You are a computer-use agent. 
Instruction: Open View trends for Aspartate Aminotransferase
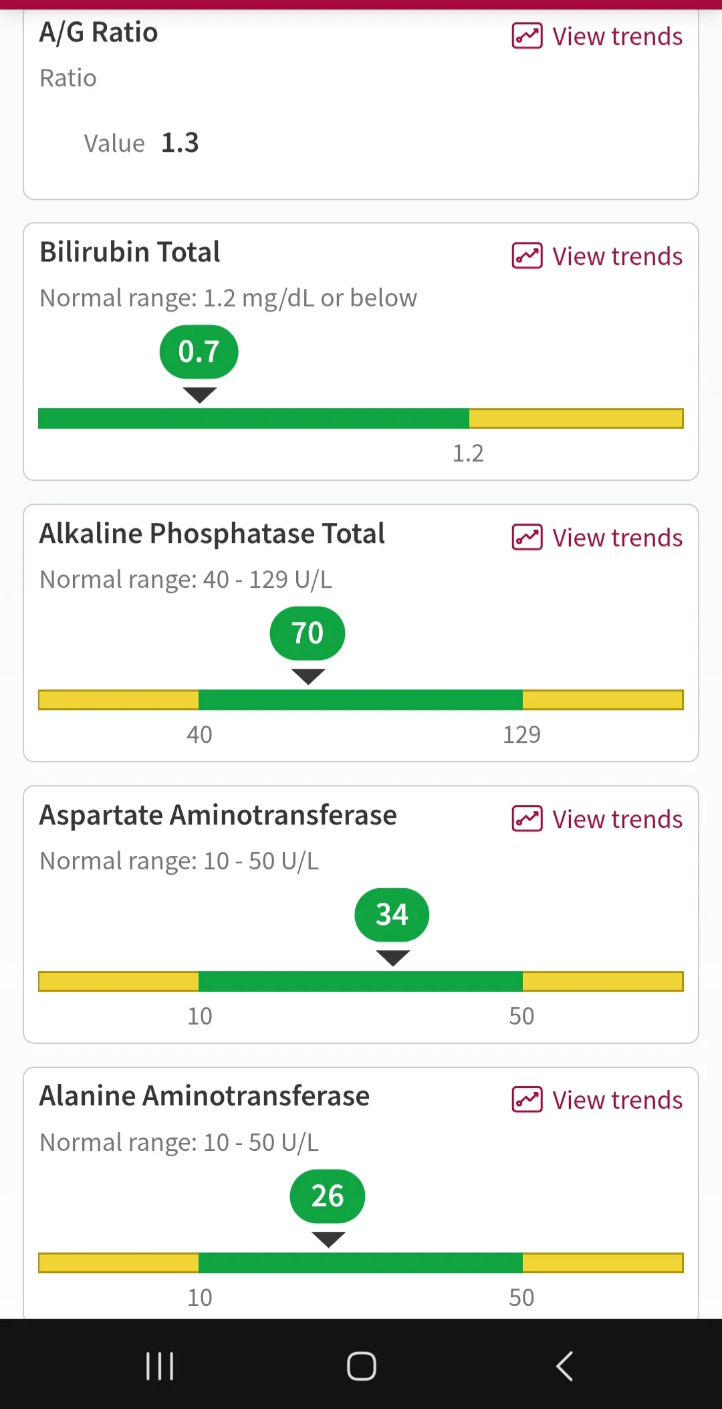pyautogui.click(x=597, y=819)
